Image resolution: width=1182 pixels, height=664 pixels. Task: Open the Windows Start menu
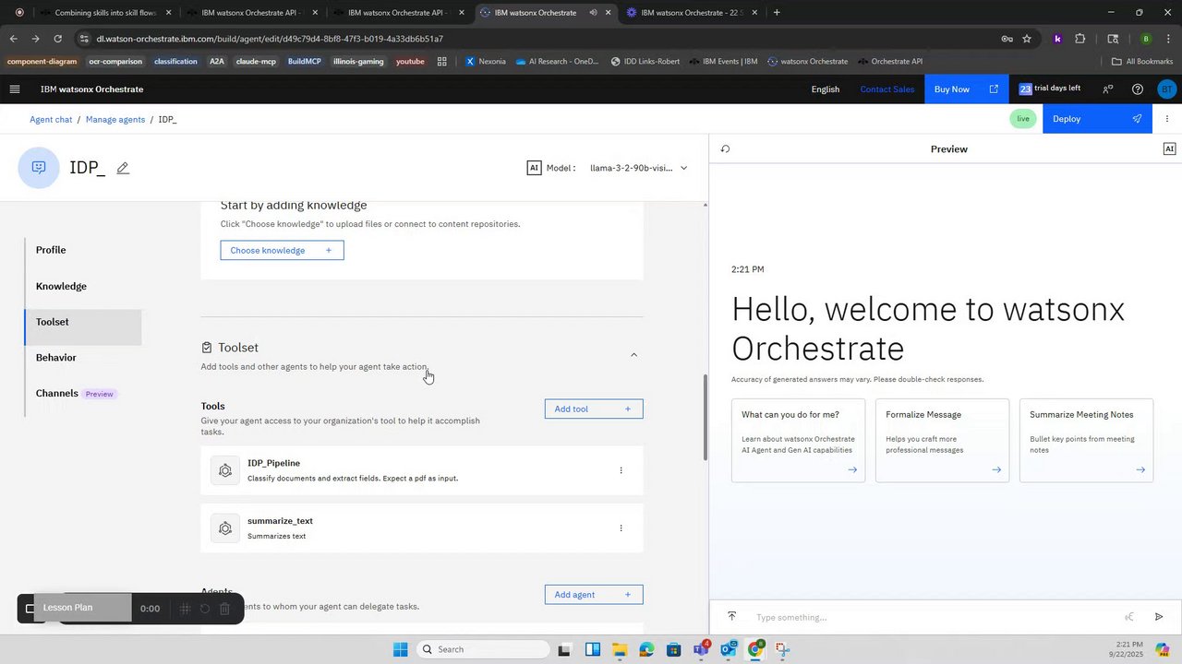click(400, 649)
